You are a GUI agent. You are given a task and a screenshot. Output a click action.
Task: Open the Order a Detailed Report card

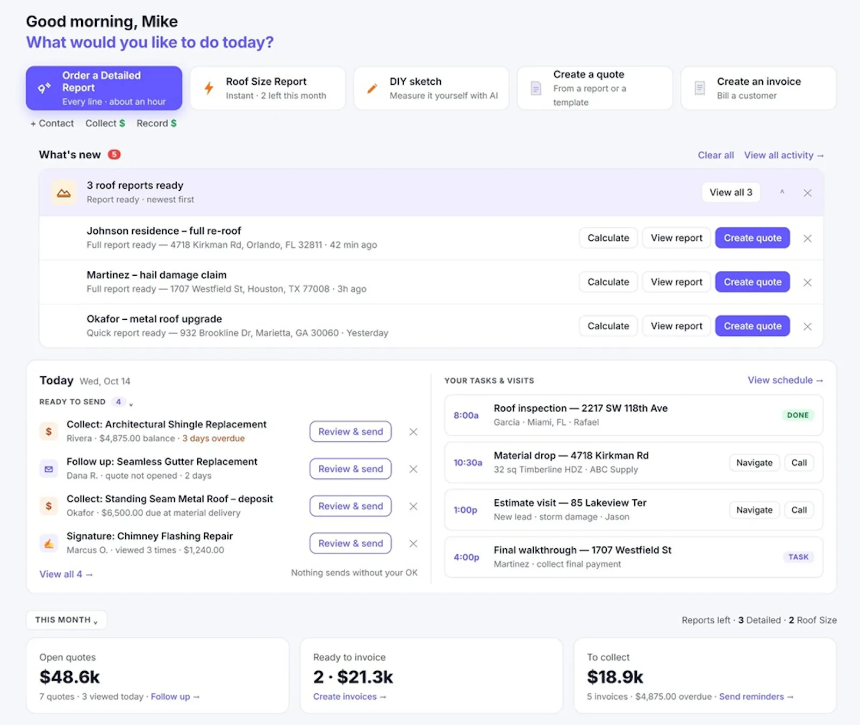pyautogui.click(x=104, y=88)
